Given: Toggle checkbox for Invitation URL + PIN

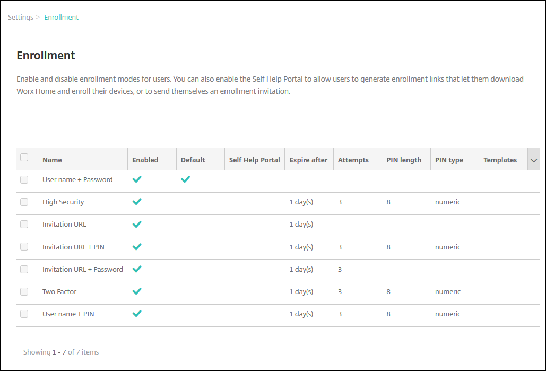Looking at the screenshot, I should pyautogui.click(x=24, y=247).
